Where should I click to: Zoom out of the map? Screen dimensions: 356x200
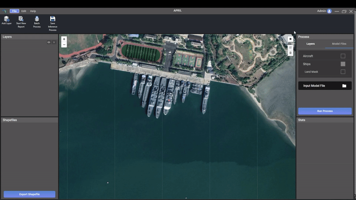point(64,44)
